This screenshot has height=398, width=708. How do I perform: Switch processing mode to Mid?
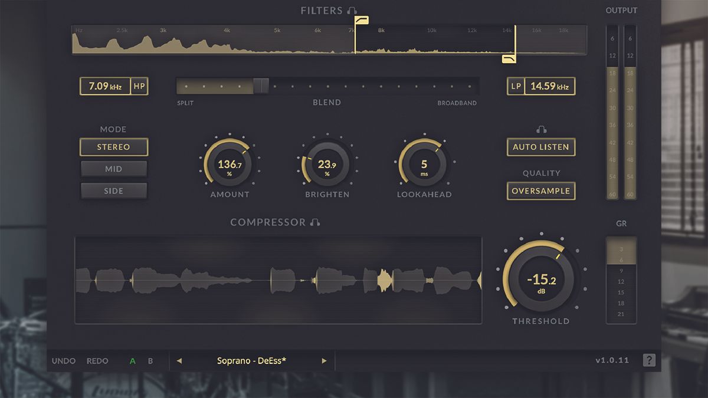pos(113,169)
